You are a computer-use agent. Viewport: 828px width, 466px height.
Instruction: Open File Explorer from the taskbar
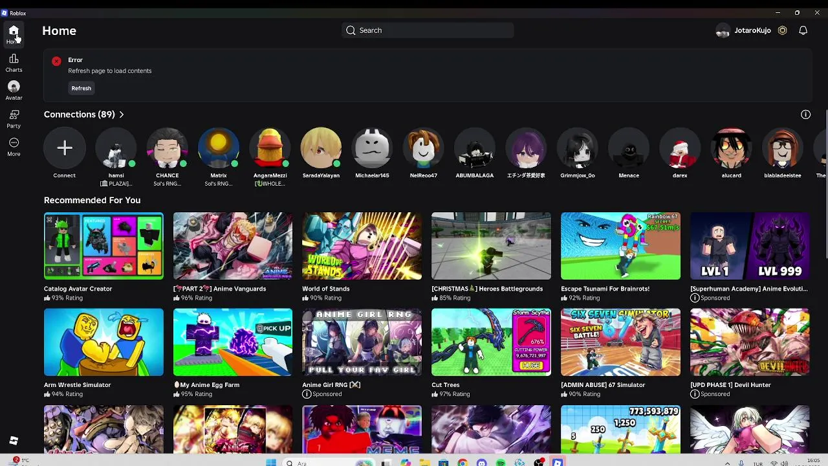tap(424, 463)
